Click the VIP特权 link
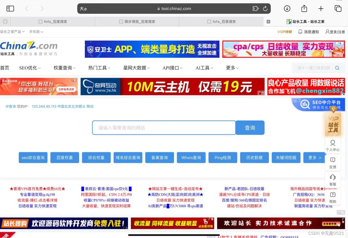The width and height of the screenshot is (348, 238). [285, 32]
